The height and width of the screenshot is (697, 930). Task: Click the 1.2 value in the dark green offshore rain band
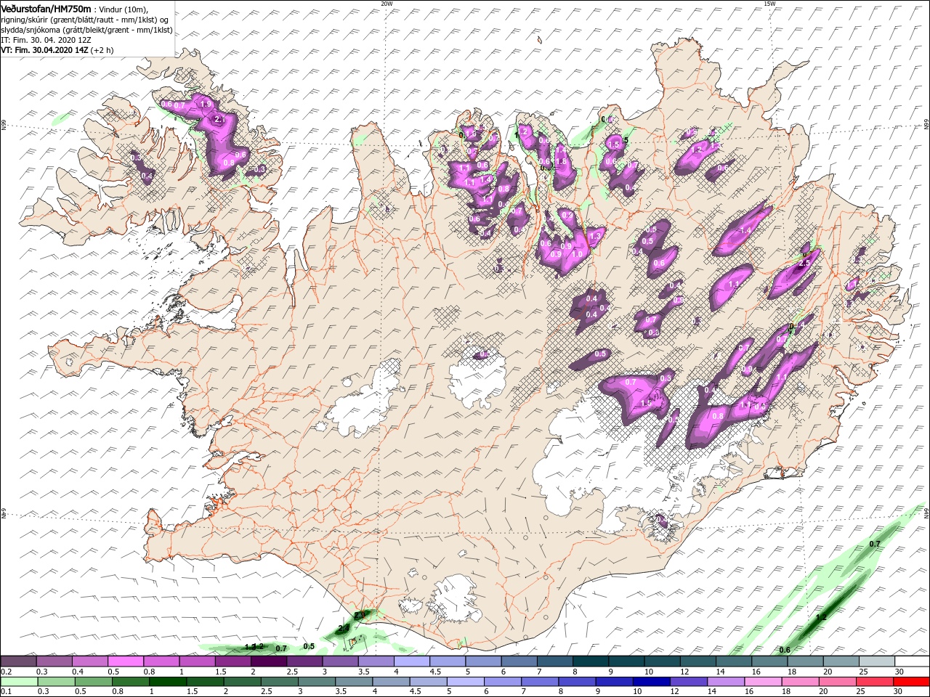821,617
